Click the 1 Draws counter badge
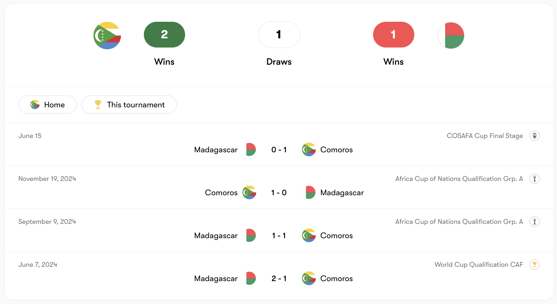The width and height of the screenshot is (557, 304). click(x=279, y=35)
